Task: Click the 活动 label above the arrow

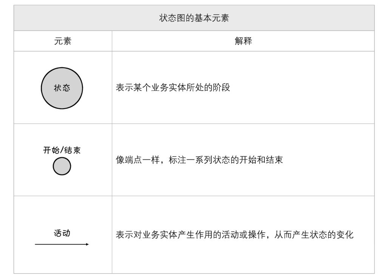Action: click(62, 233)
